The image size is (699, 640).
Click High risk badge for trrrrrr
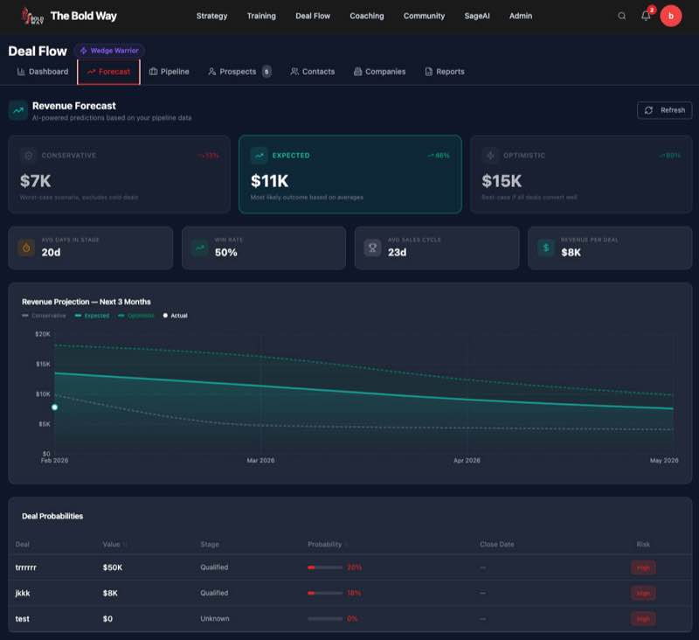click(643, 567)
